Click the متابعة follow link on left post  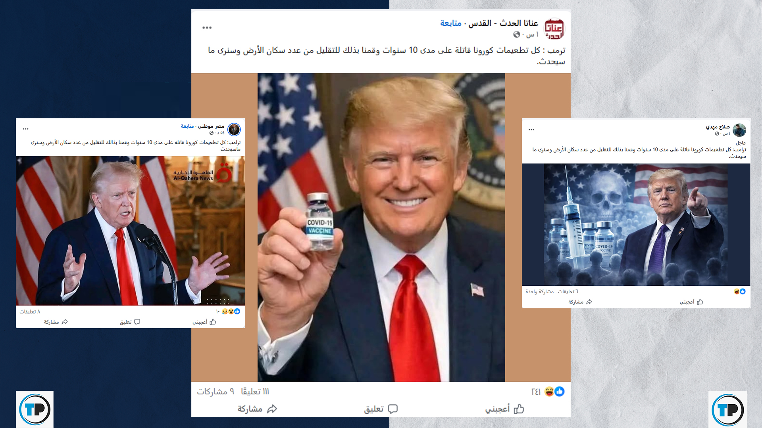(187, 126)
